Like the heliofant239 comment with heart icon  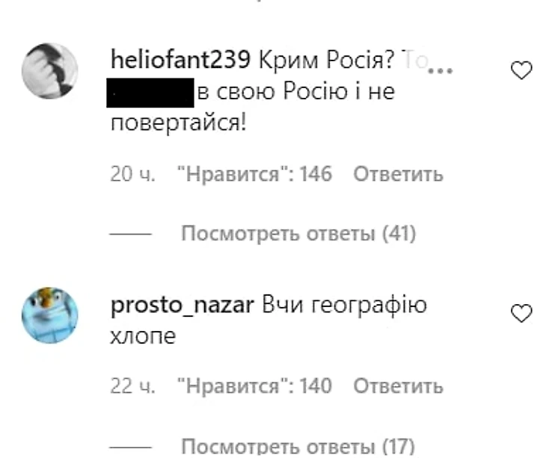[x=521, y=70]
